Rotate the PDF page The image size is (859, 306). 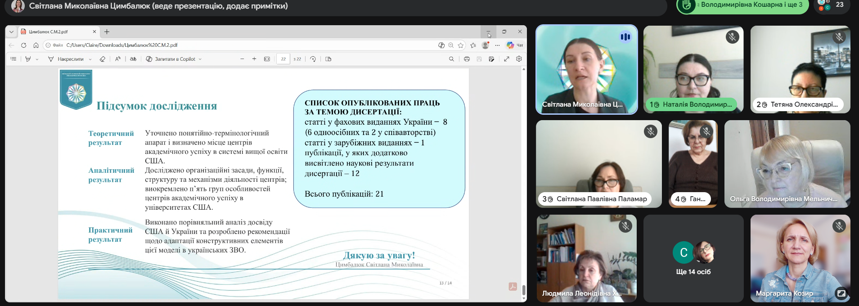coord(313,59)
